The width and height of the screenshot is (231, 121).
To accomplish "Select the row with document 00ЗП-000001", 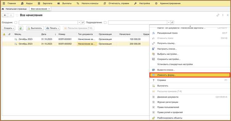I will tap(75, 39).
